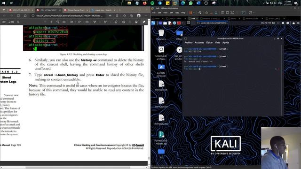Select the victor@victor terminal taskbar button
301x169 pixels.
213,23
